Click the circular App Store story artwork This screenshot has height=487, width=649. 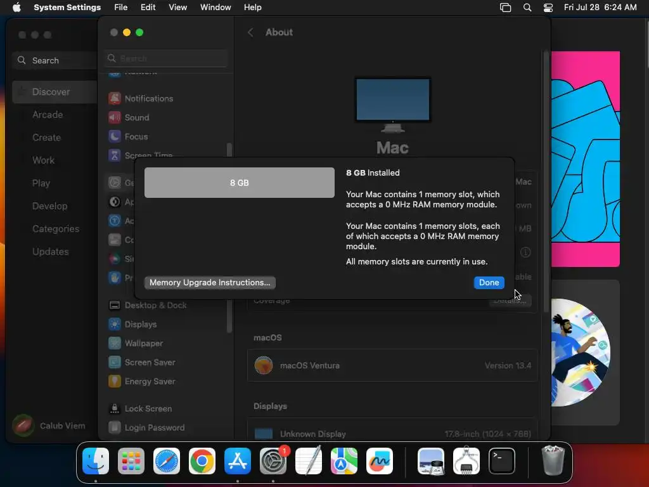coord(581,353)
